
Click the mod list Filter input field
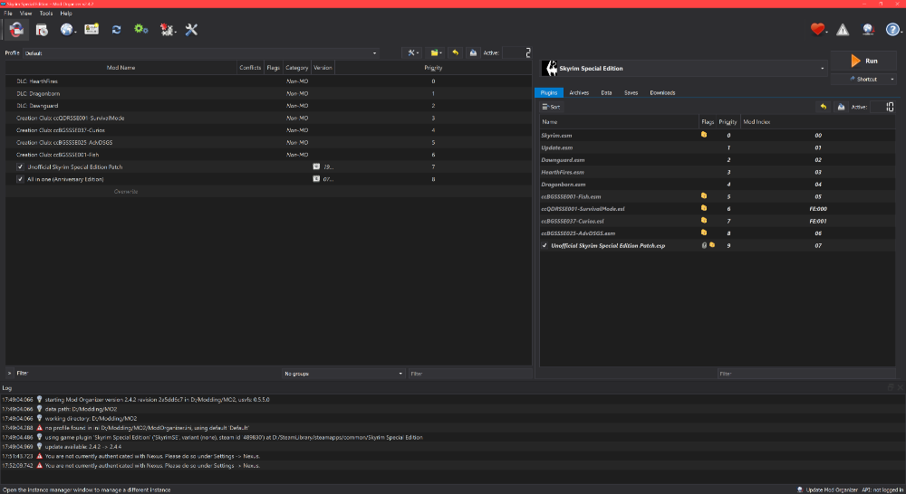tap(469, 374)
